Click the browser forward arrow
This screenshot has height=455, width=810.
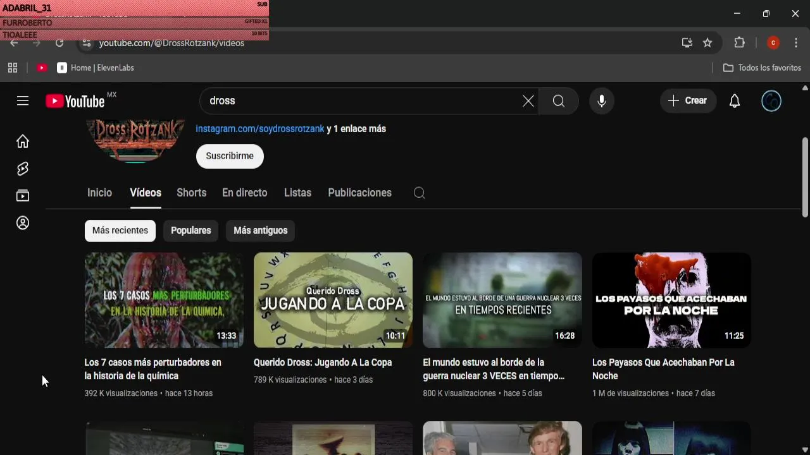coord(37,43)
